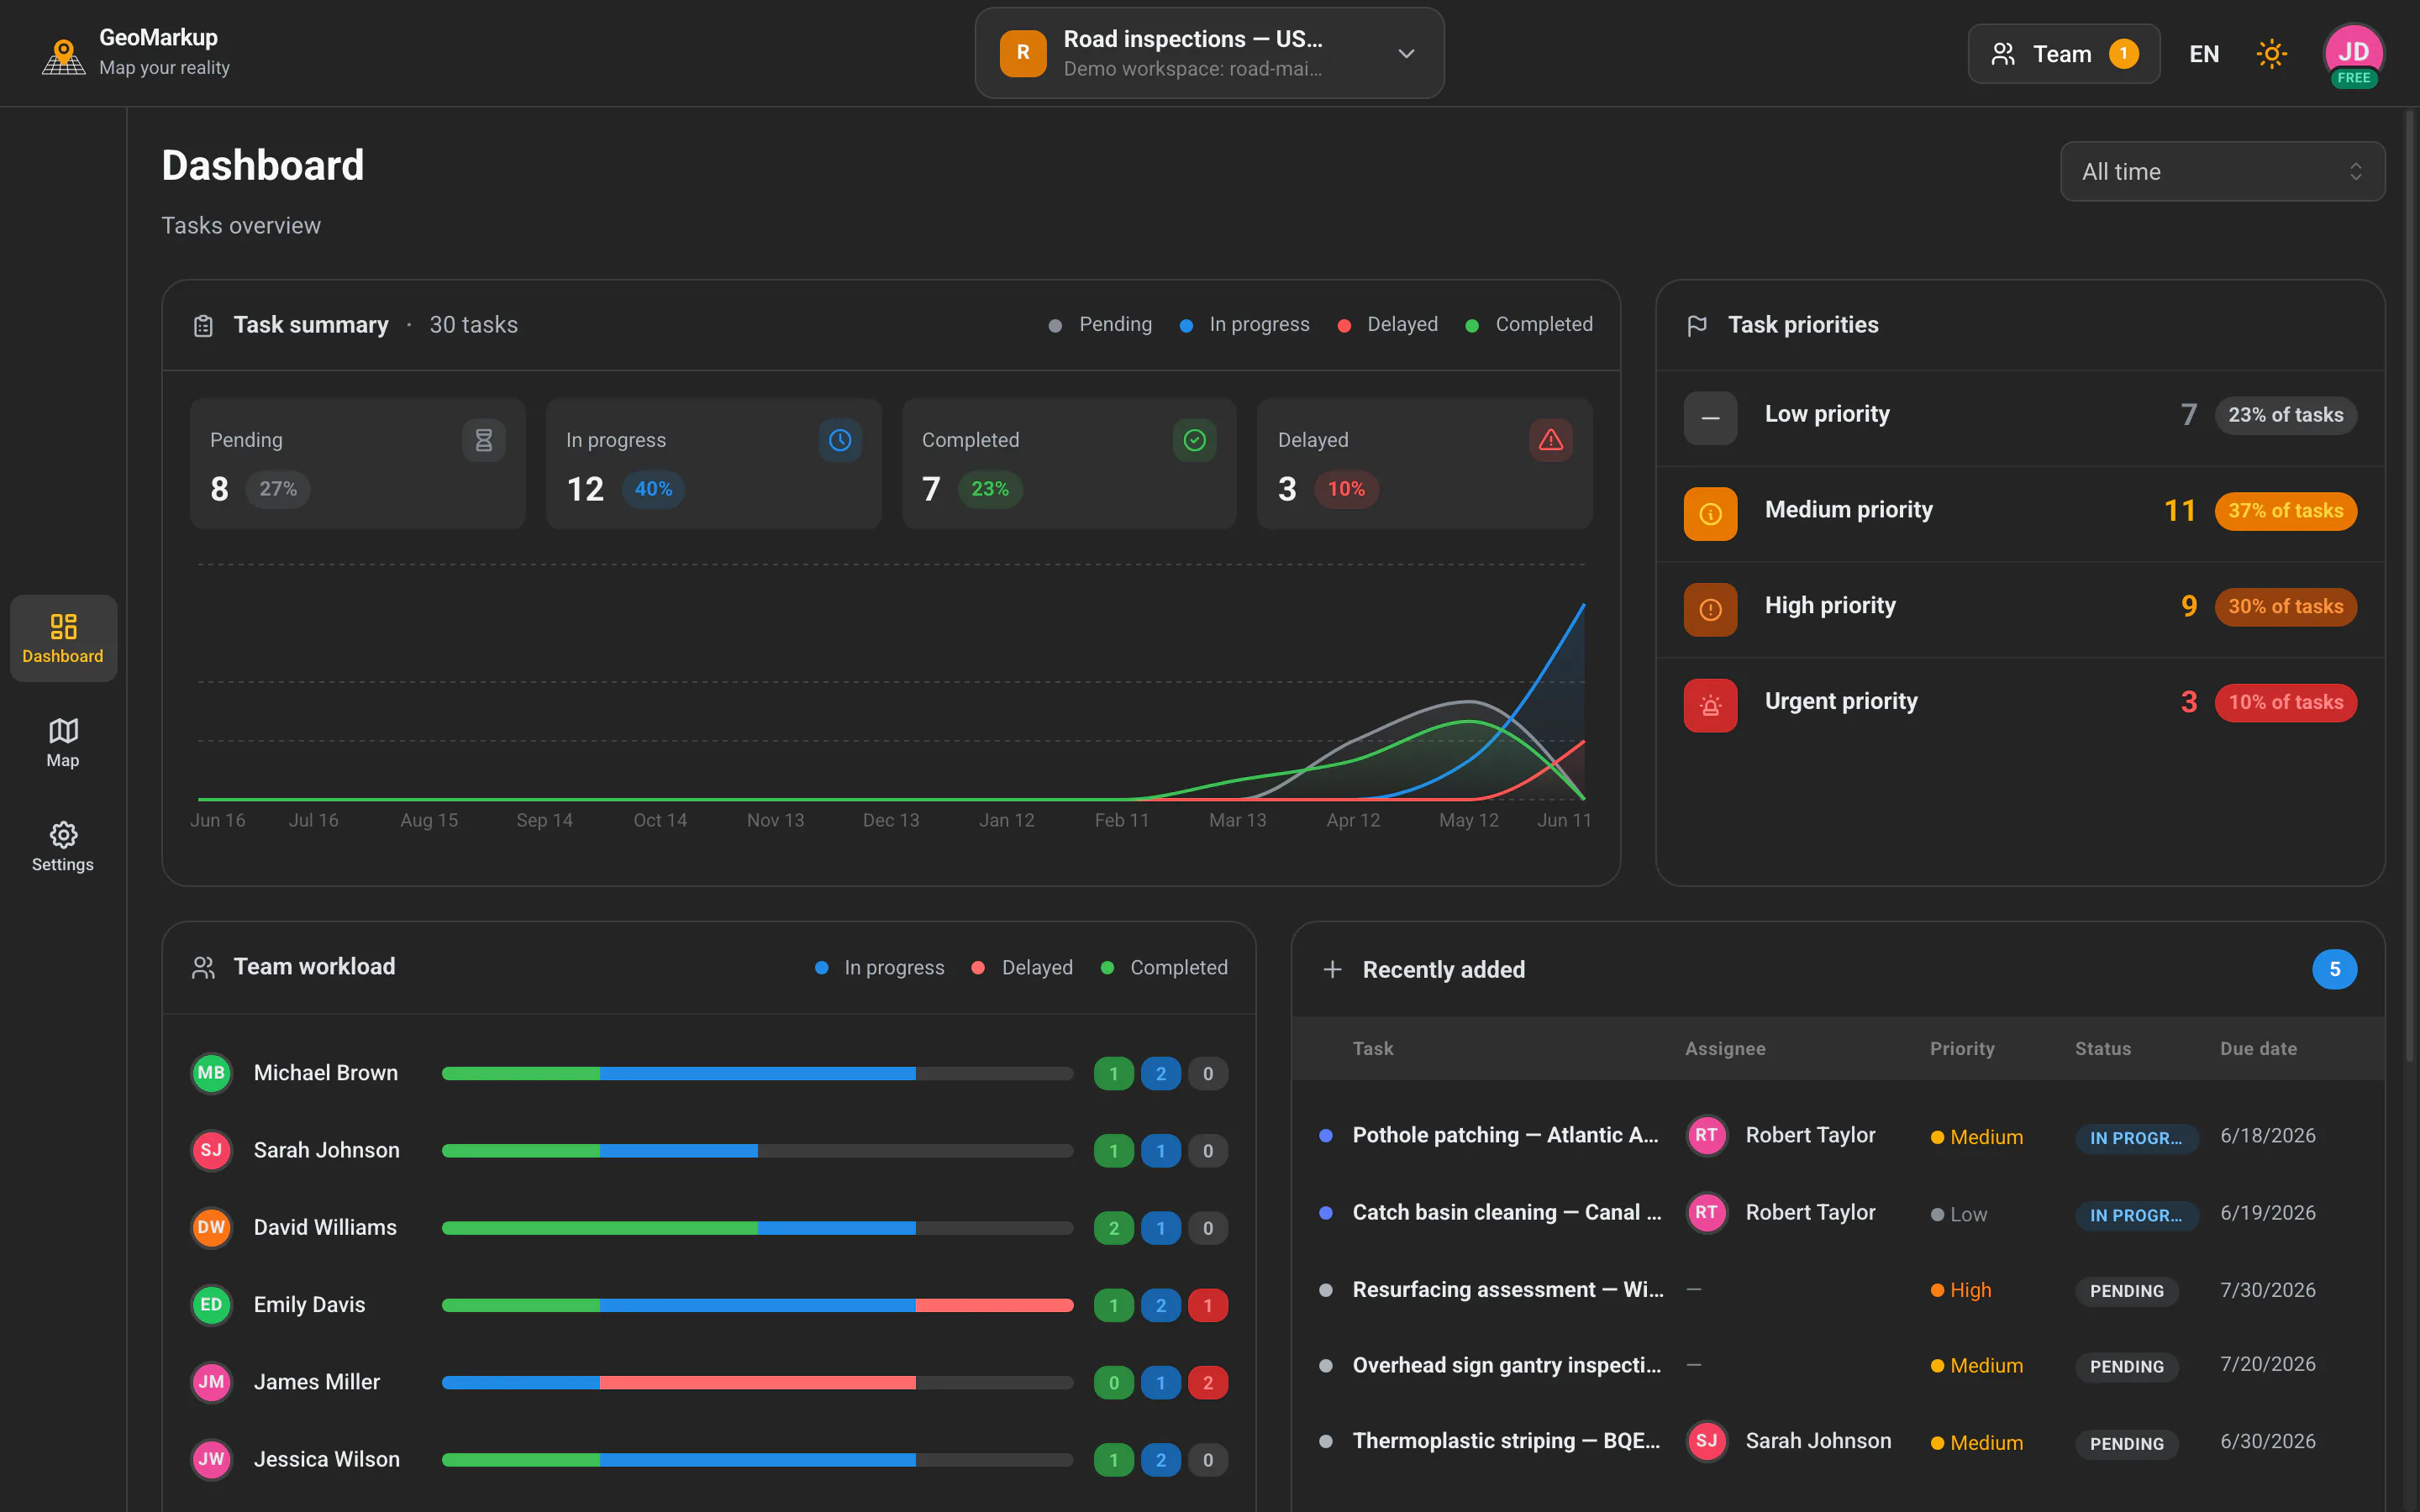Click the Recently added count badge 5

(x=2334, y=970)
